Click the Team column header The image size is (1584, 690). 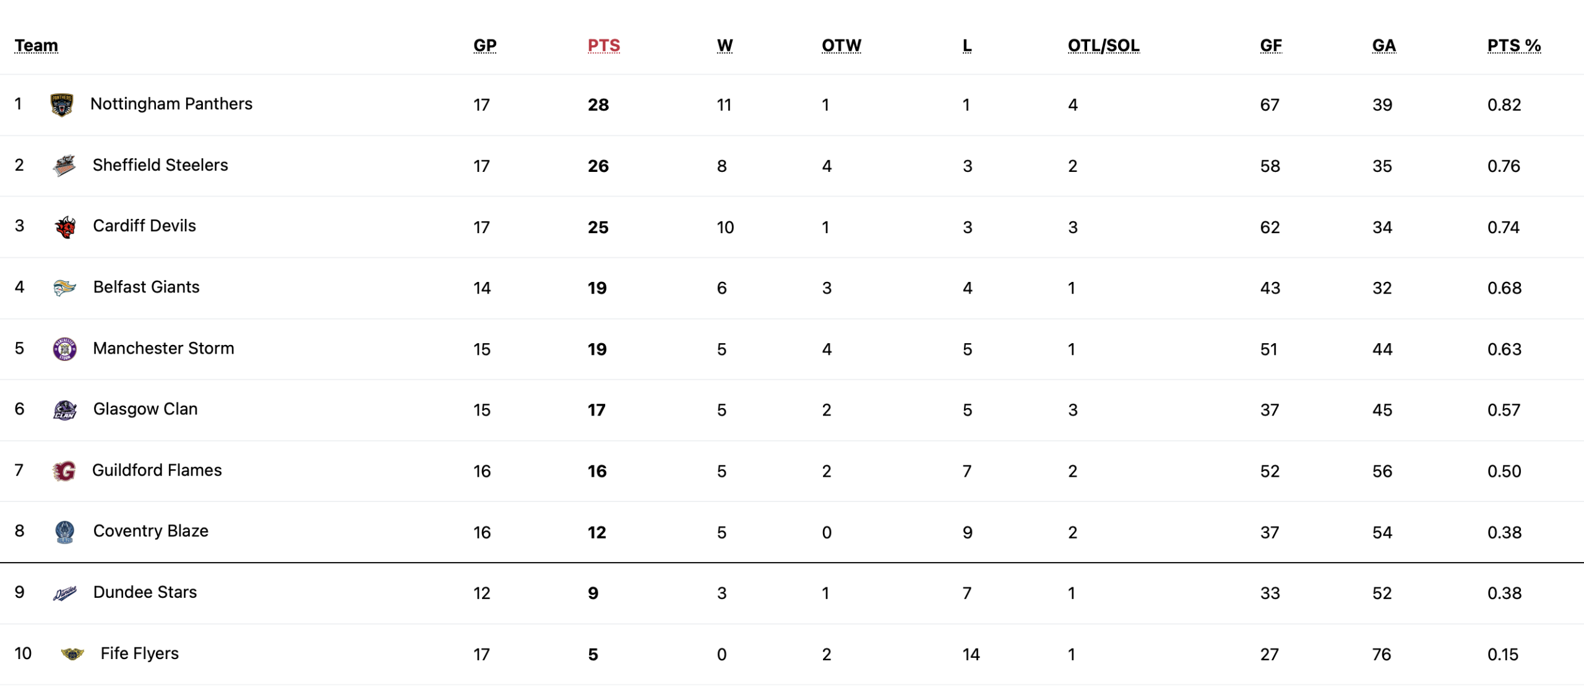pyautogui.click(x=37, y=46)
